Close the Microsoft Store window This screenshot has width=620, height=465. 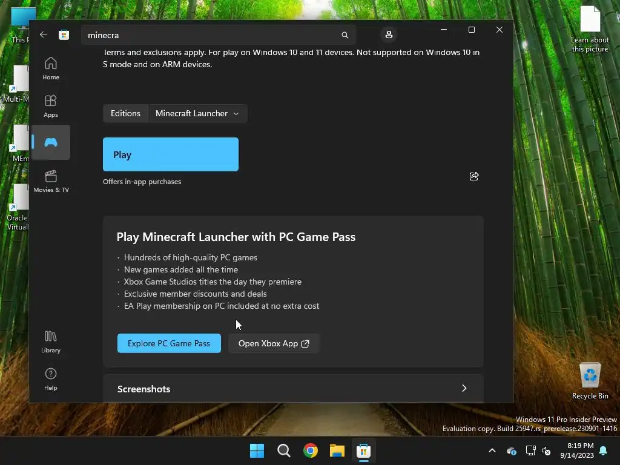point(500,30)
